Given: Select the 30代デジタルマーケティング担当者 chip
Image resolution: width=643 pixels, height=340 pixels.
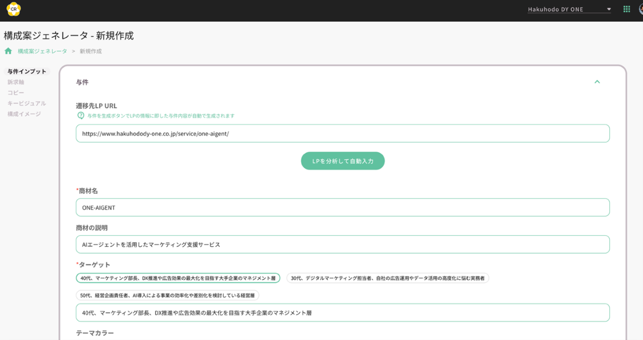Looking at the screenshot, I should click(388, 278).
